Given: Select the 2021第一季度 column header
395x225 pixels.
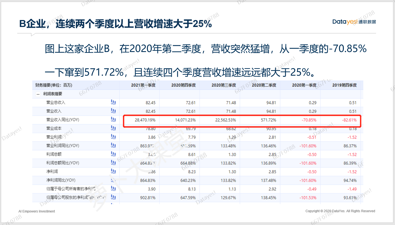Looking at the screenshot, I should pos(143,85).
